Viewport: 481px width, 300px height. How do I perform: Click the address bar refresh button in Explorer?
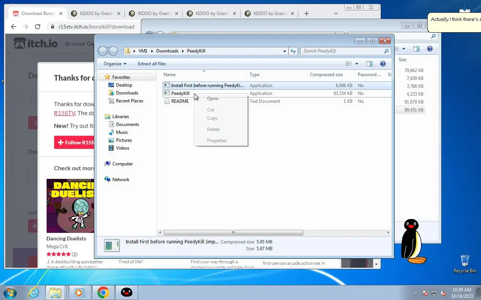click(x=293, y=51)
